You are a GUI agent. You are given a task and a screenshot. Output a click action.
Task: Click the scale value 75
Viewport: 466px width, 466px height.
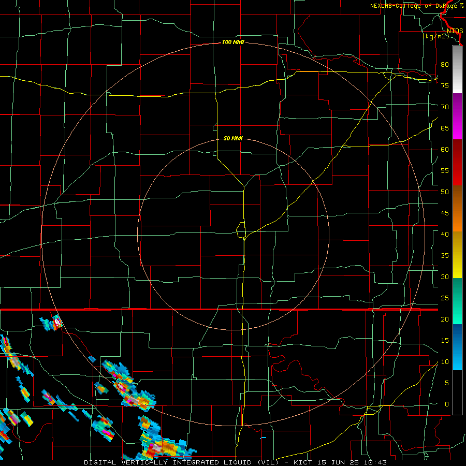point(445,85)
